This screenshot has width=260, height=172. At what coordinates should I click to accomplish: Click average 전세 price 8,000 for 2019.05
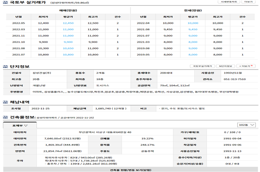193,55
